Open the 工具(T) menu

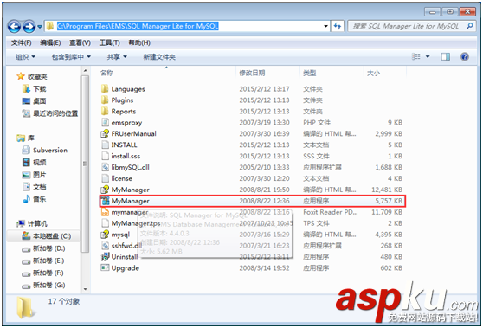pyautogui.click(x=109, y=42)
